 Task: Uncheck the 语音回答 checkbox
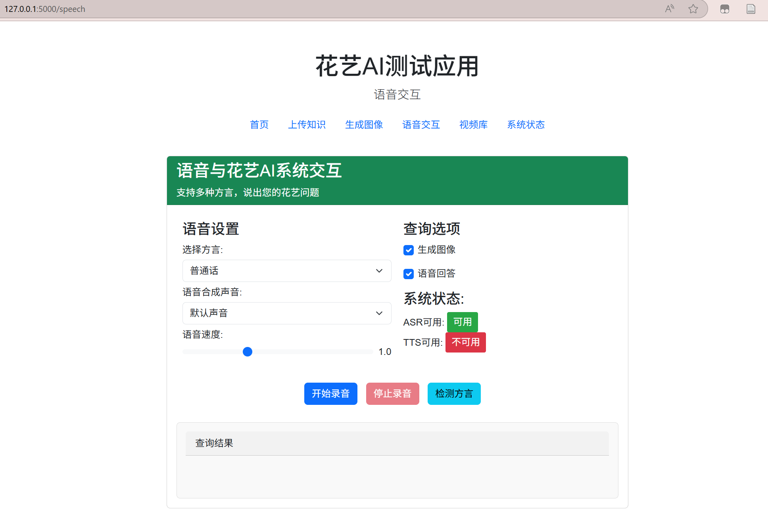pos(409,274)
